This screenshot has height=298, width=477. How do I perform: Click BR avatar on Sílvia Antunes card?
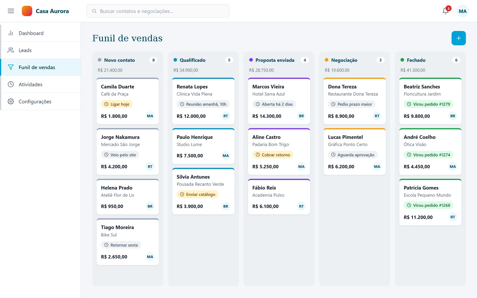pyautogui.click(x=226, y=206)
